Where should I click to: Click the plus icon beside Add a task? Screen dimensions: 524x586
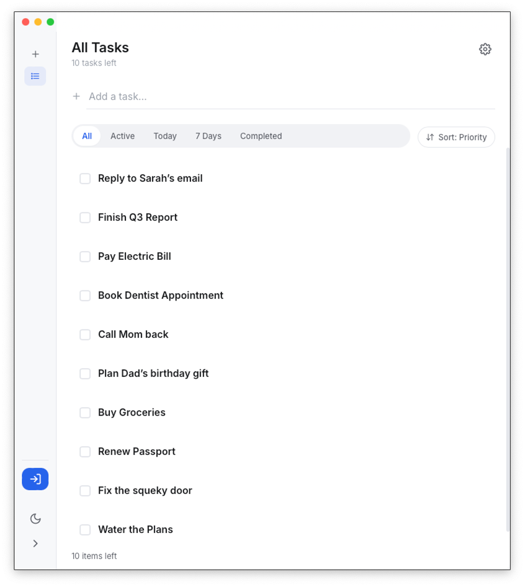pyautogui.click(x=76, y=96)
